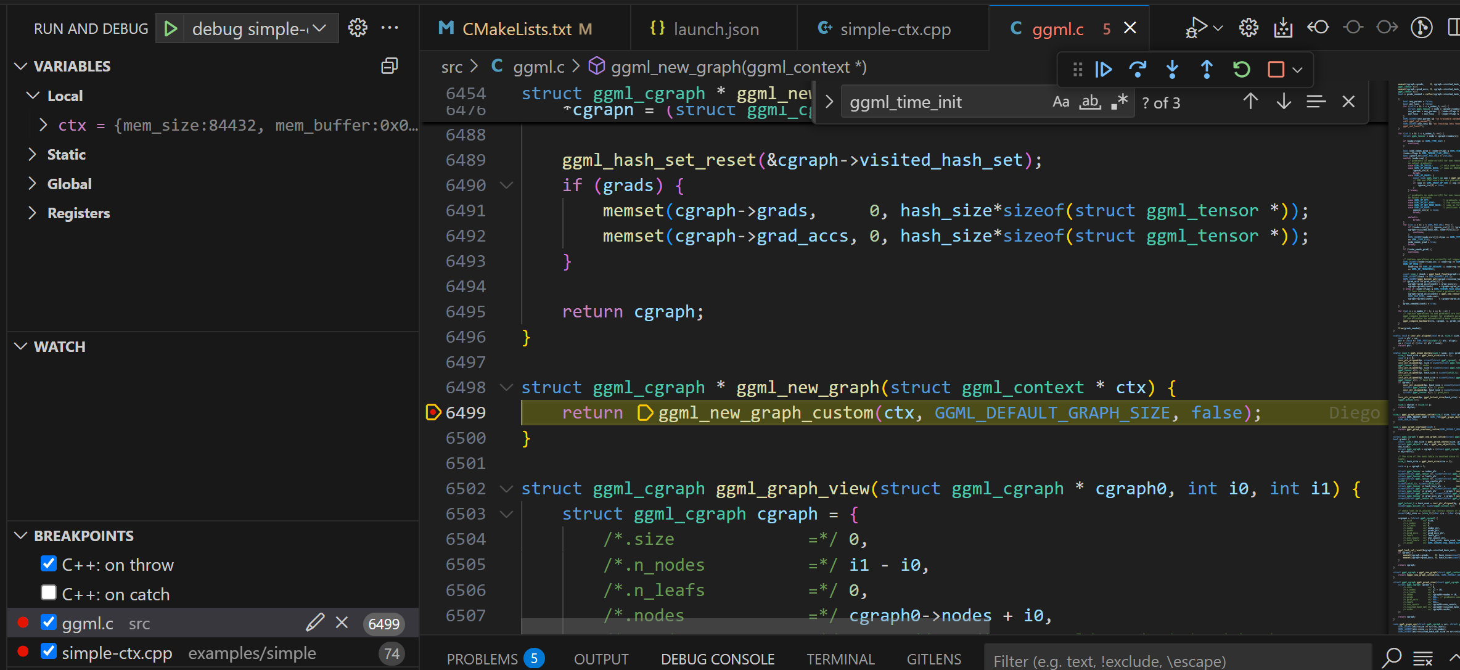Viewport: 1460px width, 670px height.
Task: Enable the C++: on catch breakpoint
Action: 49,593
